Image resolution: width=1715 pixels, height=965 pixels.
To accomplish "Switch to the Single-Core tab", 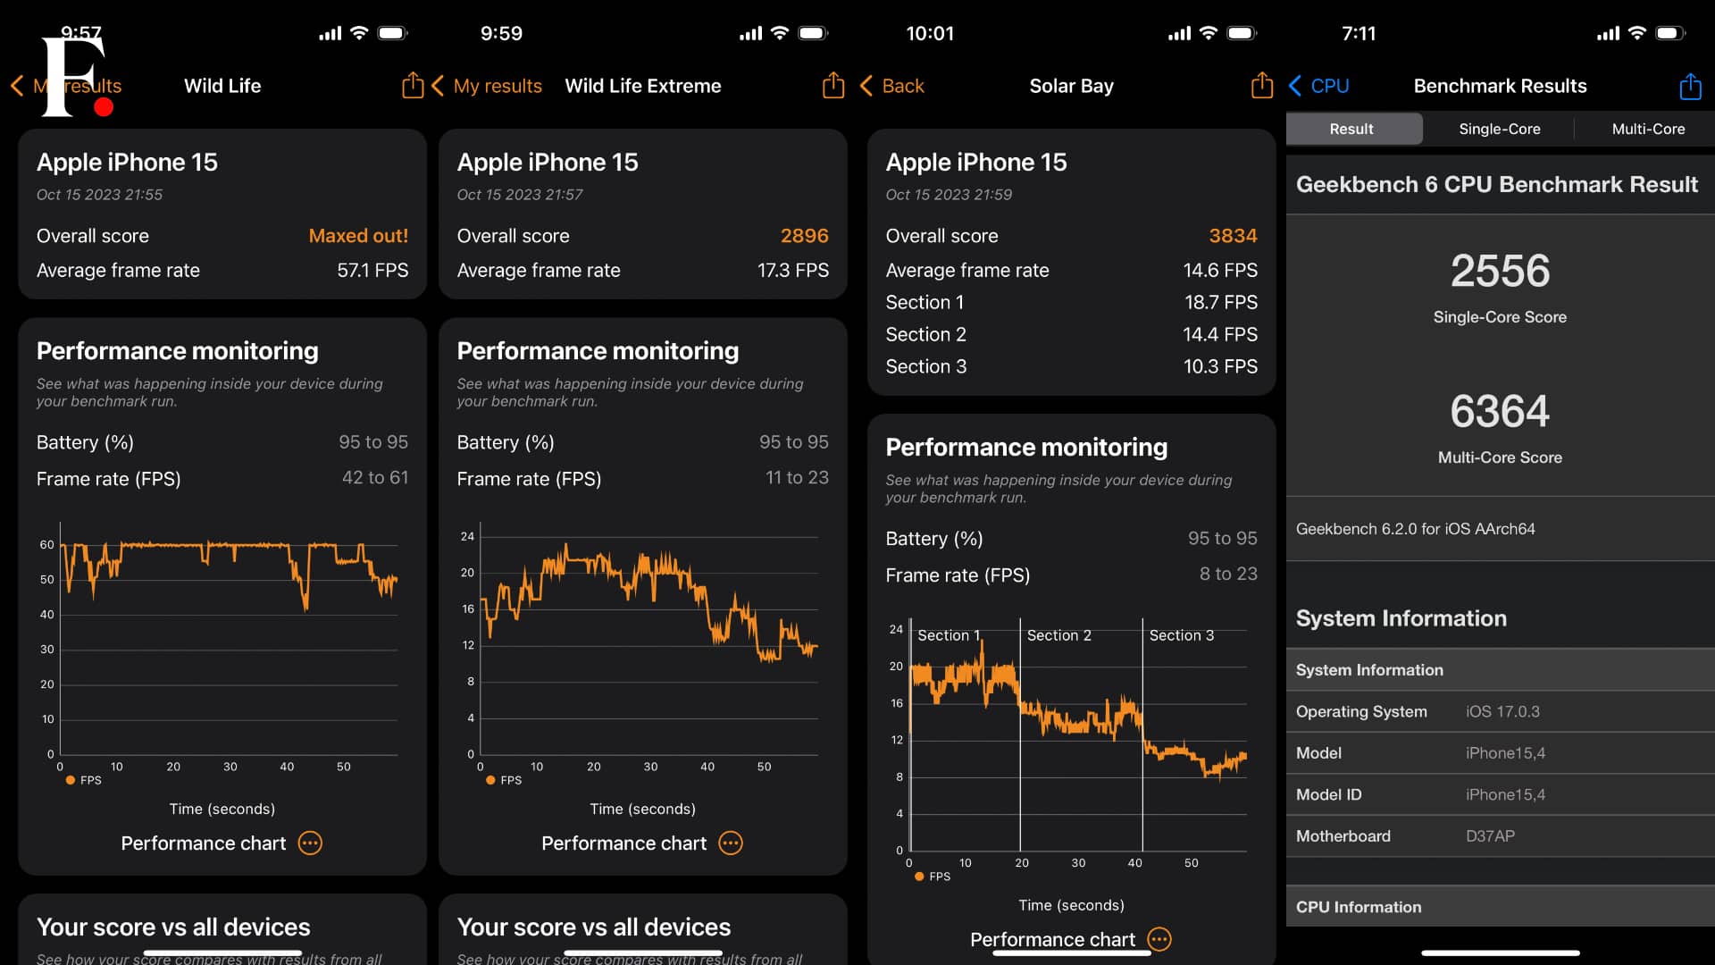I will 1498,129.
